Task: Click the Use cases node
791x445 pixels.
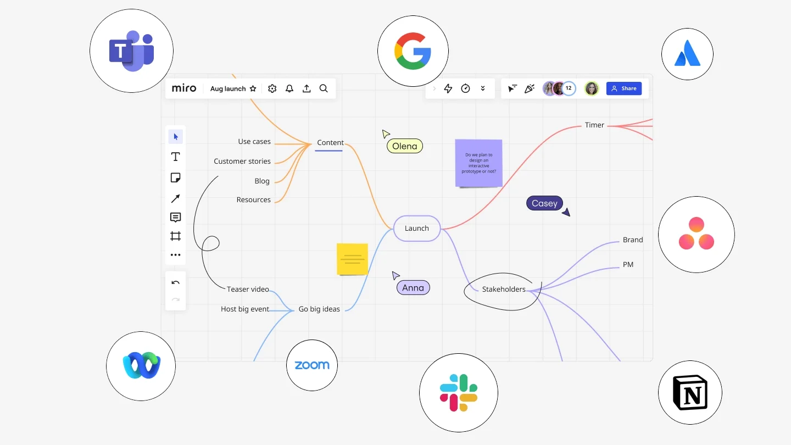Action: click(254, 142)
